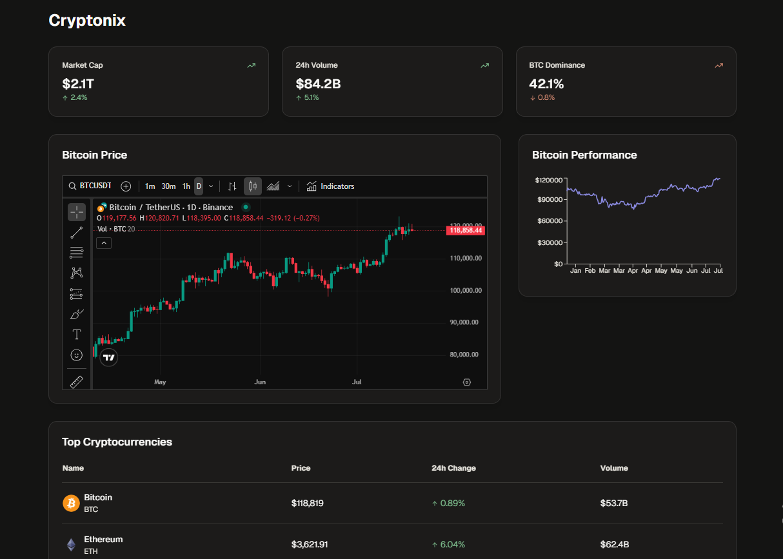Select the 1h timeframe

186,186
